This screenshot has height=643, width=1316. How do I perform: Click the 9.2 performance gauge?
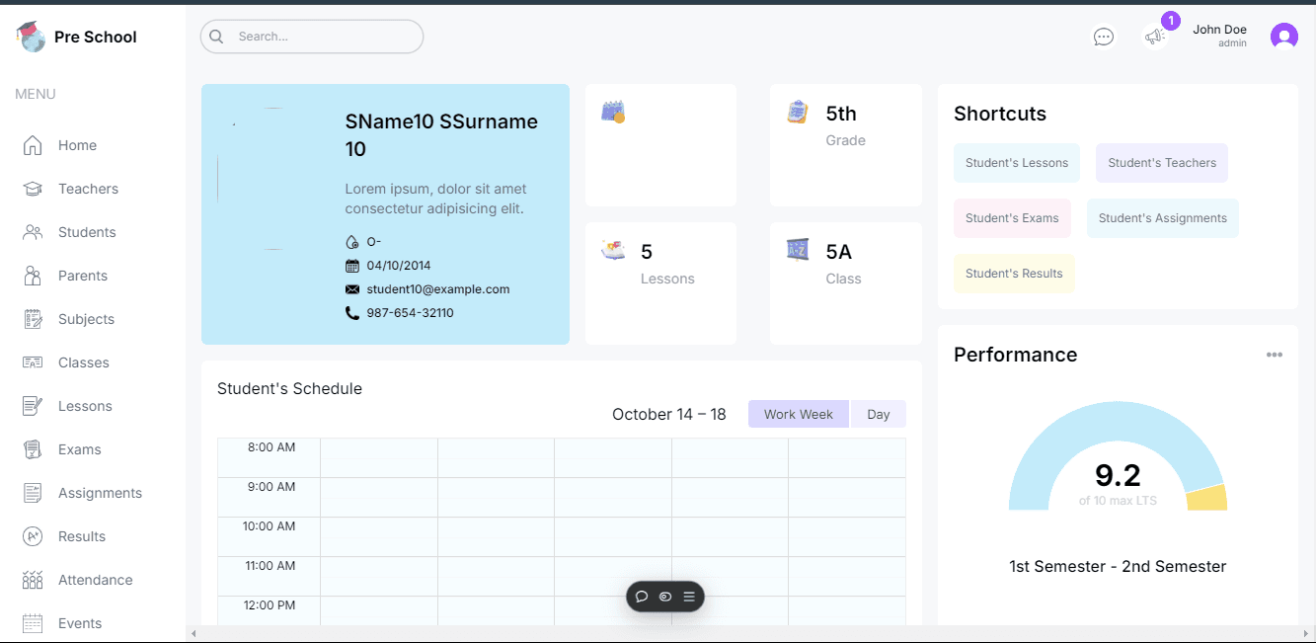[1117, 474]
